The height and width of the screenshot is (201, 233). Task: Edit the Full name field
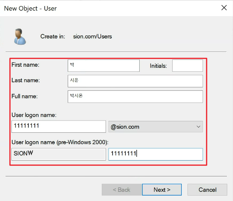pos(135,96)
